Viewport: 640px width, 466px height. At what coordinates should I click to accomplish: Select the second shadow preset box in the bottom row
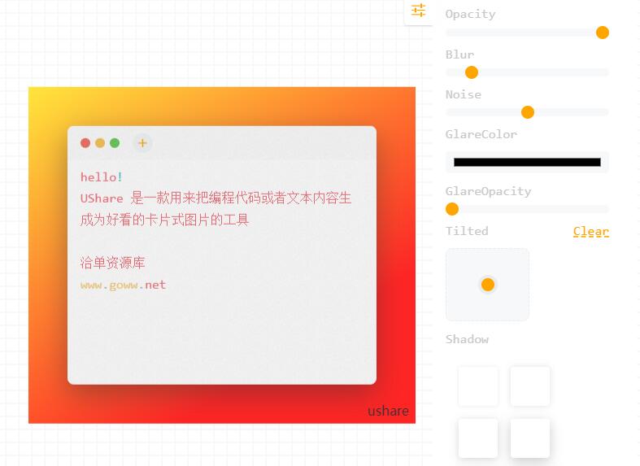point(530,438)
